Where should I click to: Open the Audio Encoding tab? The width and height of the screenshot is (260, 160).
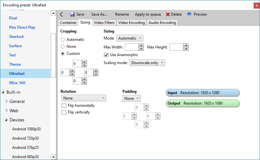tap(162, 23)
